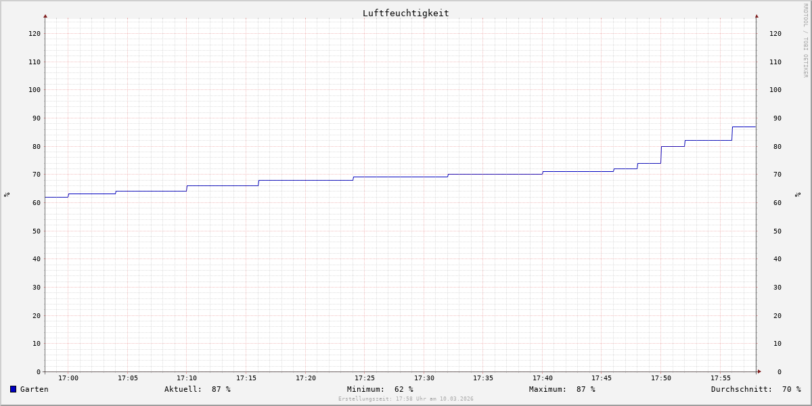Screen dimensions: 812x406
Task: Click the 17:10 time axis label
Action: (187, 378)
